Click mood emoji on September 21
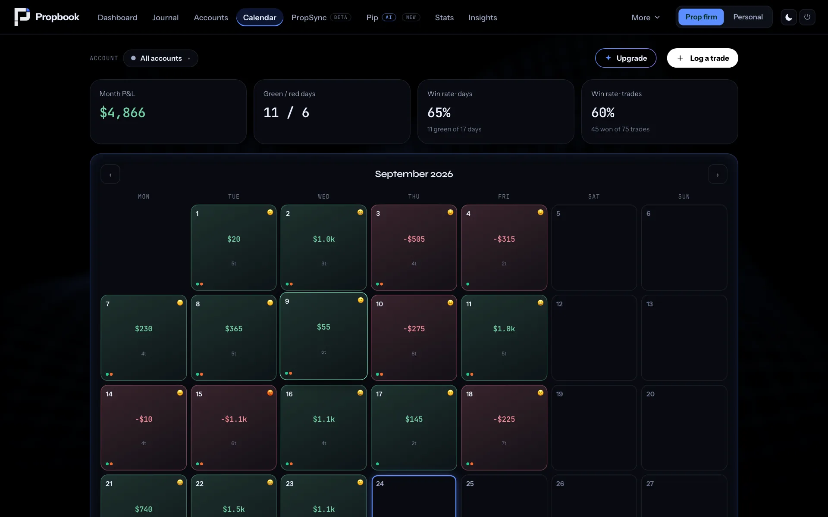The height and width of the screenshot is (517, 828). coord(180,483)
